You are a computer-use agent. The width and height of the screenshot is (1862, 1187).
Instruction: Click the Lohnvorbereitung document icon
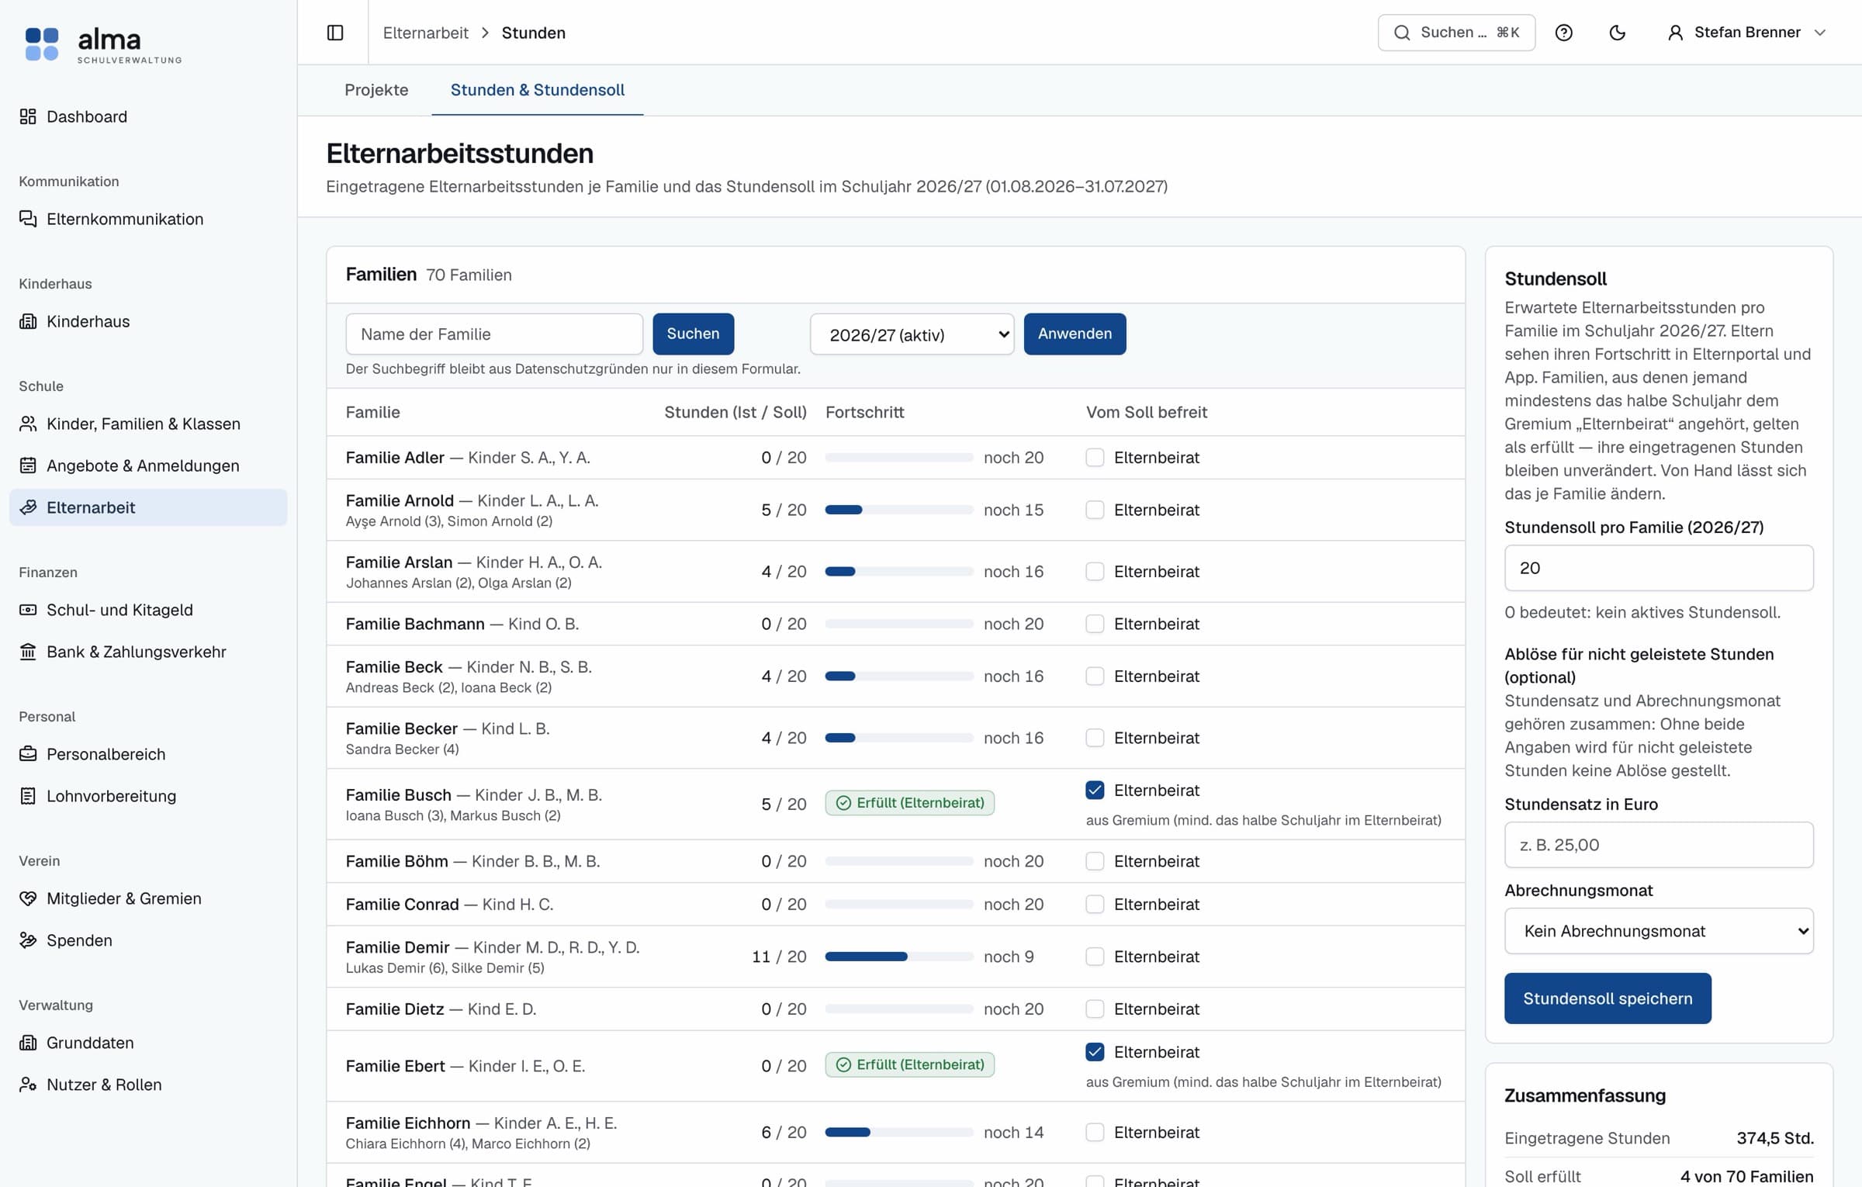pyautogui.click(x=28, y=796)
